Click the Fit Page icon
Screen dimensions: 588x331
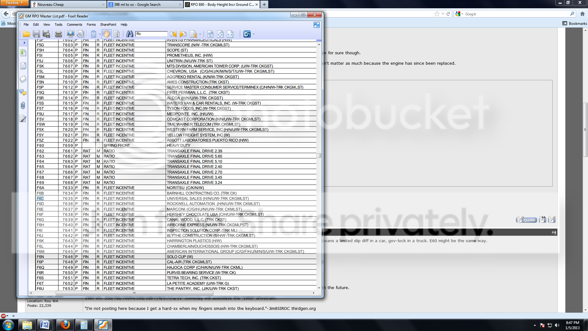[220, 34]
